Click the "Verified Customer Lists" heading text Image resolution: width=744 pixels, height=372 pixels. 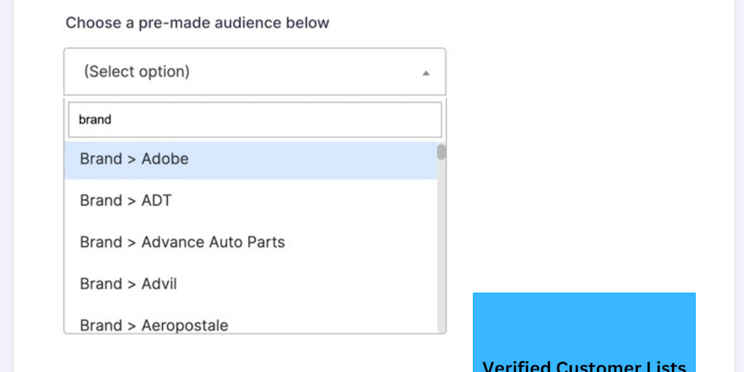click(584, 366)
